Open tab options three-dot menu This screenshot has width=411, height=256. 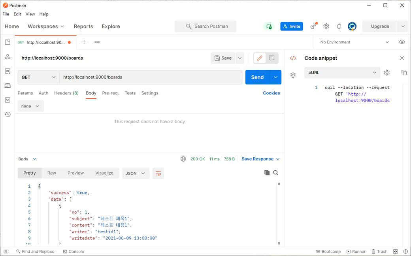(97, 42)
